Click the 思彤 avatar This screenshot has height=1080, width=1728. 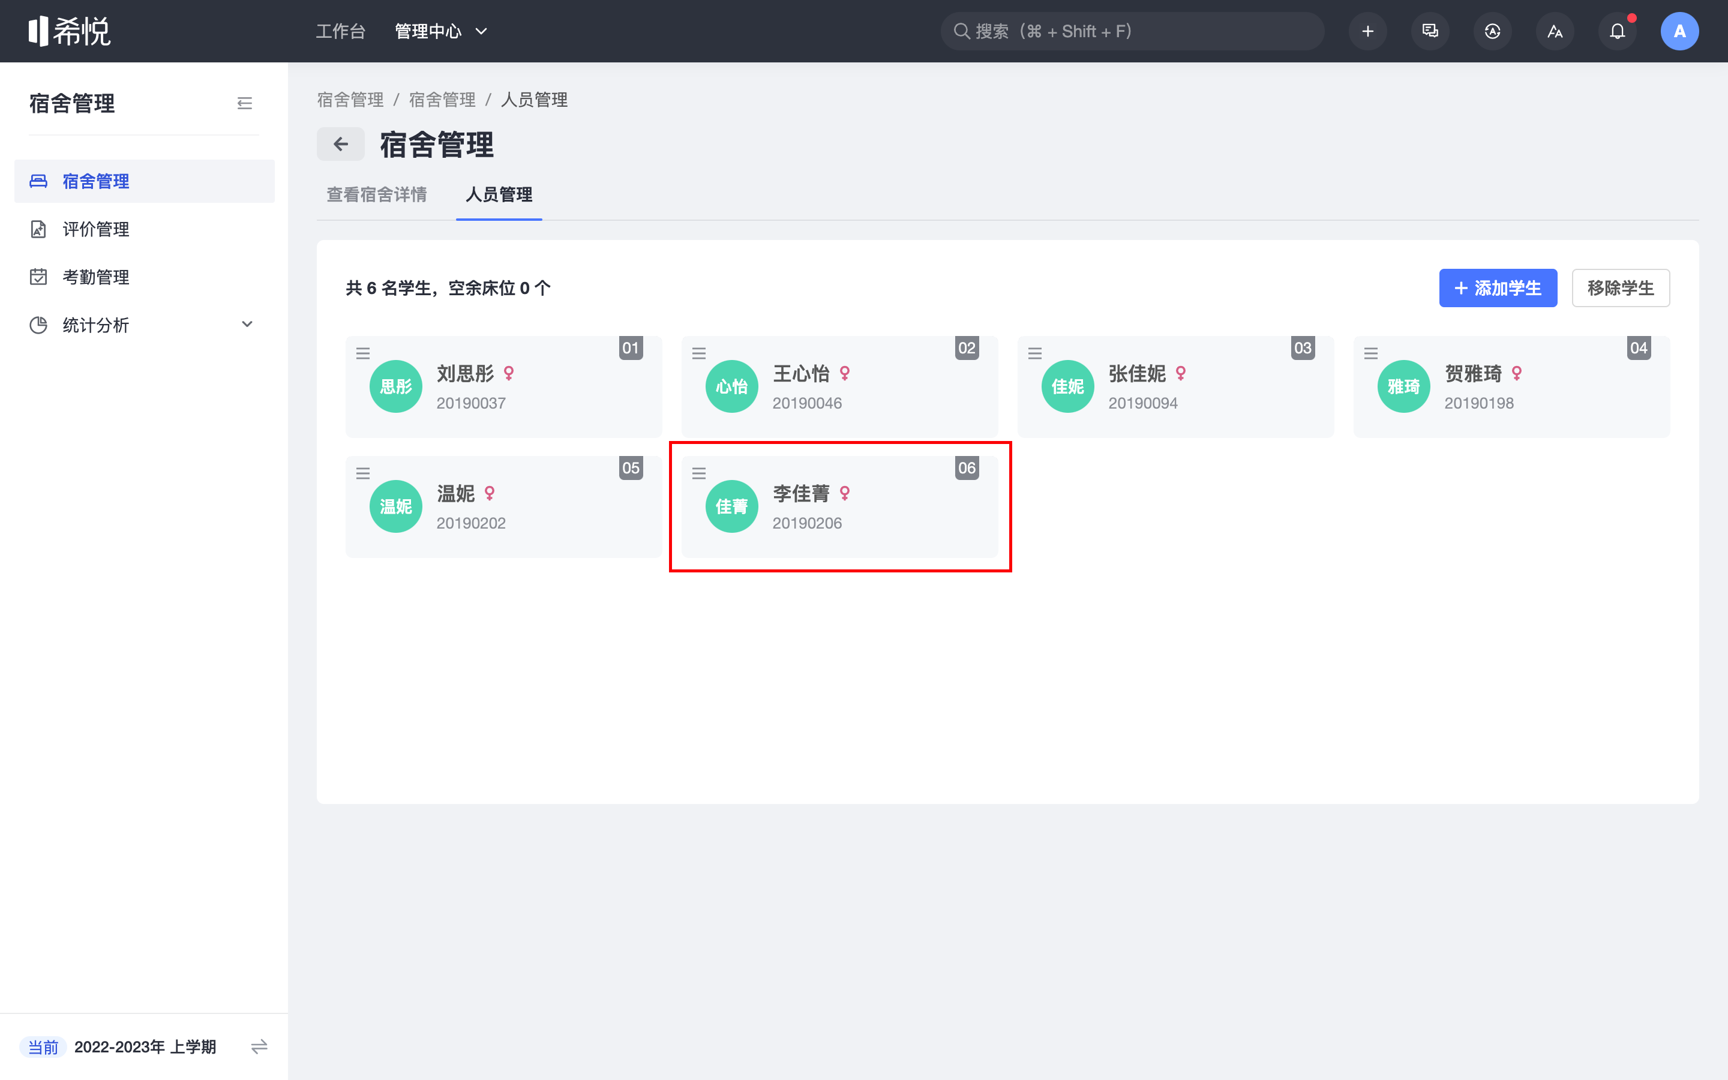pyautogui.click(x=396, y=386)
